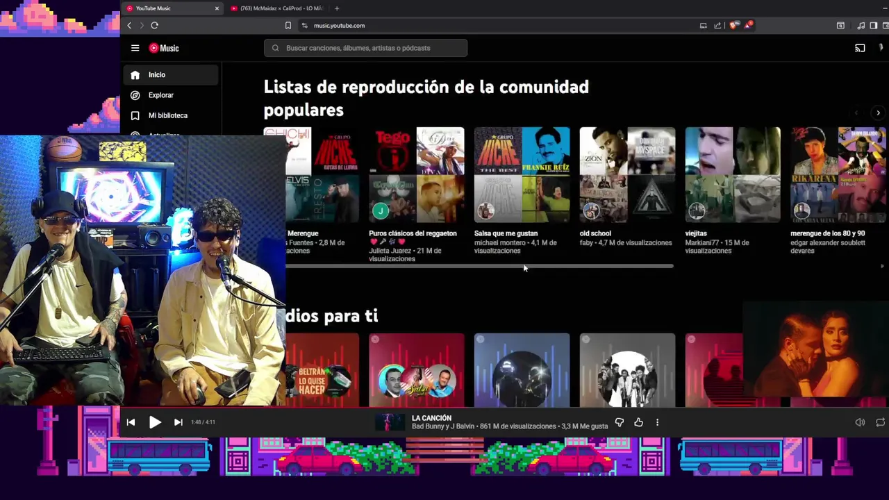Switch to the McMaidaz × CaliProd tab
The image size is (889, 500).
[x=277, y=8]
